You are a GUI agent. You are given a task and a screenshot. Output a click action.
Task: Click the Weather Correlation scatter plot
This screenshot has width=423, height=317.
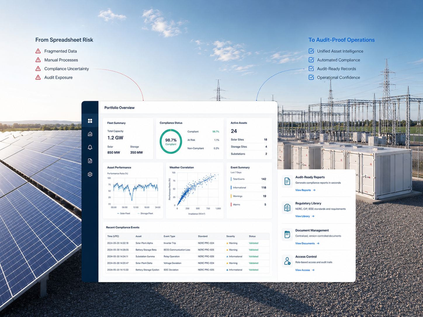pos(198,189)
